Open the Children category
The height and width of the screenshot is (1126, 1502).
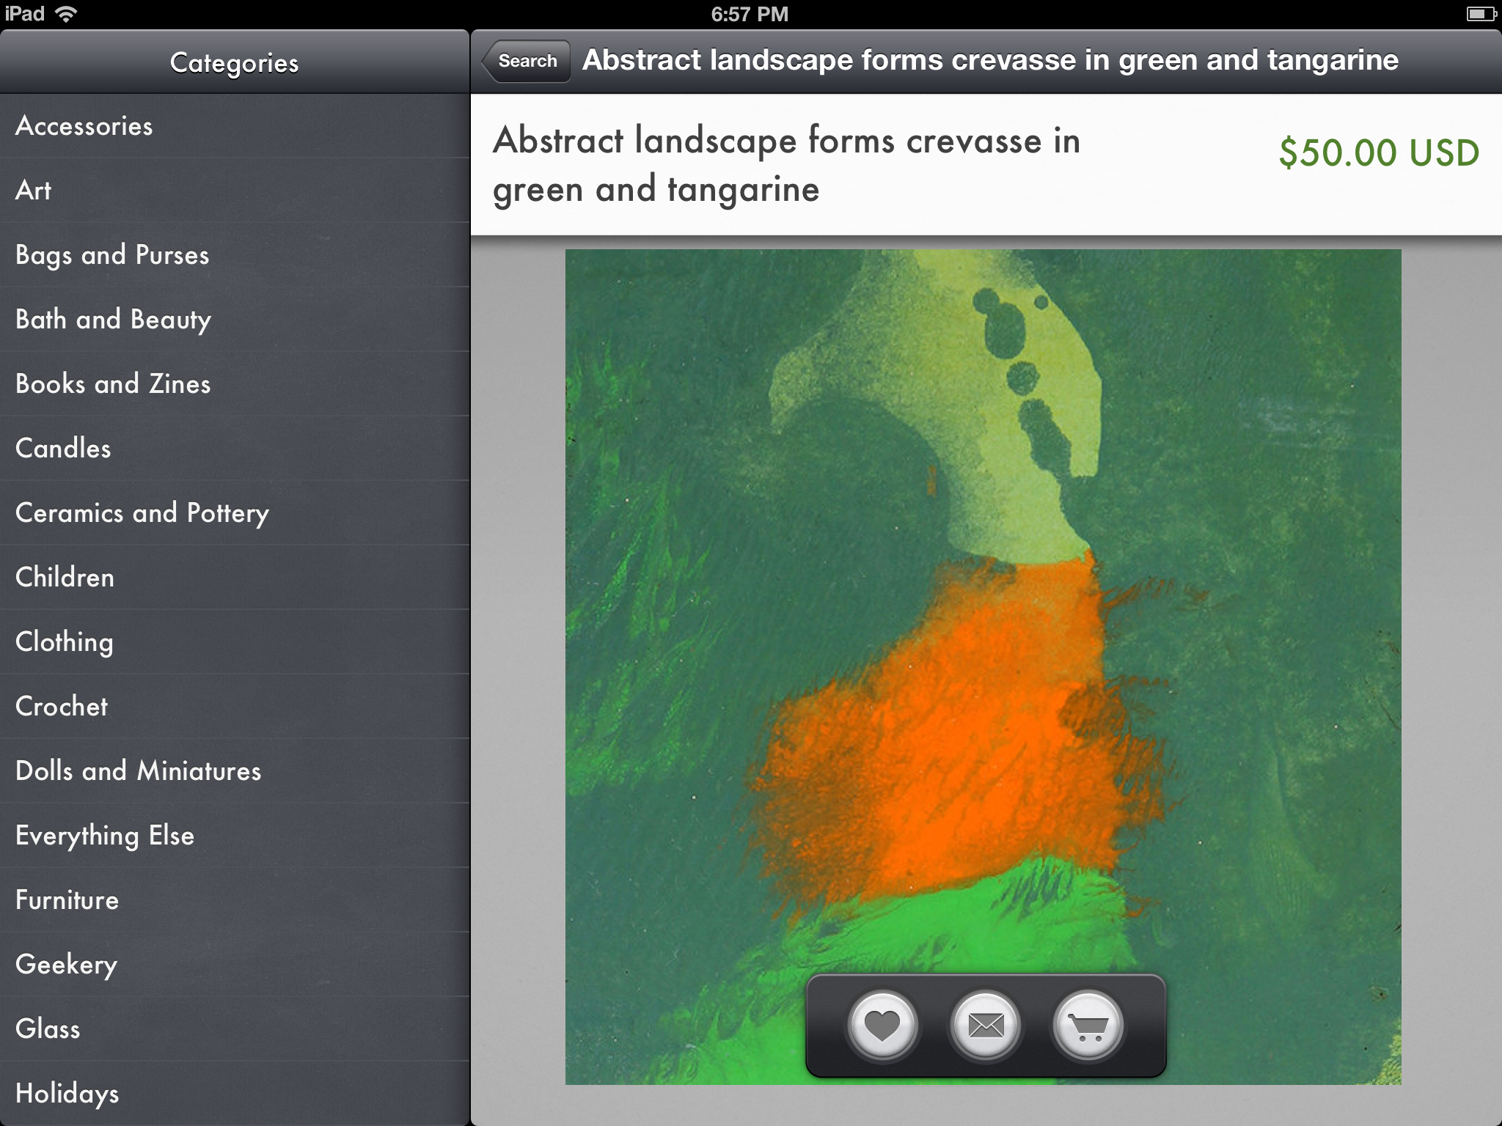click(235, 578)
